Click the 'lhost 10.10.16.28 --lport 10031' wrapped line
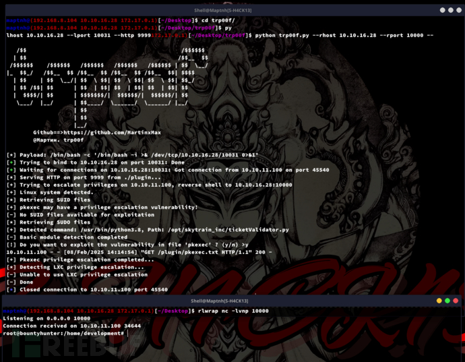This screenshot has height=362, width=465. coord(79,35)
